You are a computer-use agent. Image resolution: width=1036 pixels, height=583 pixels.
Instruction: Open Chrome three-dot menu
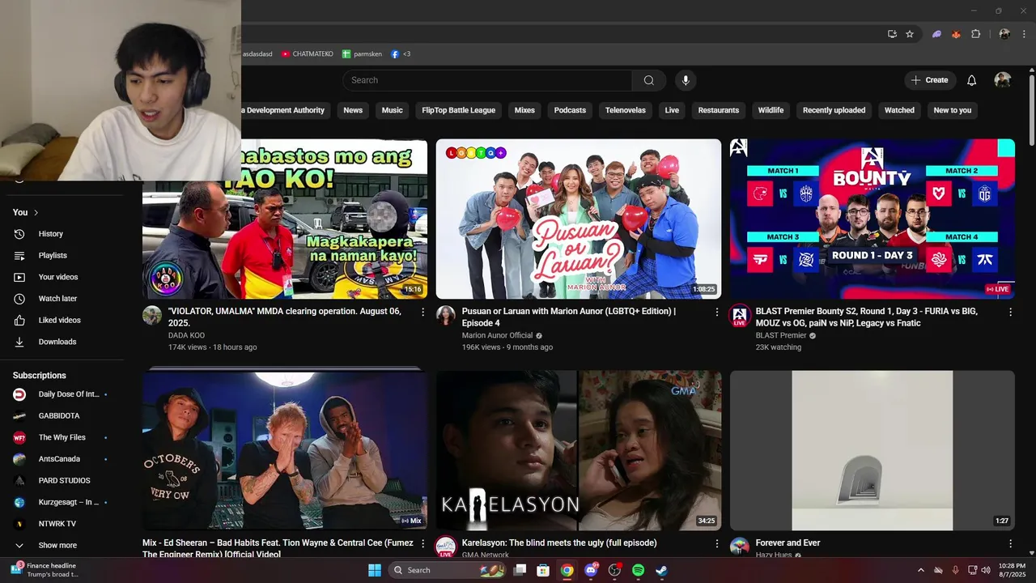(x=1025, y=34)
